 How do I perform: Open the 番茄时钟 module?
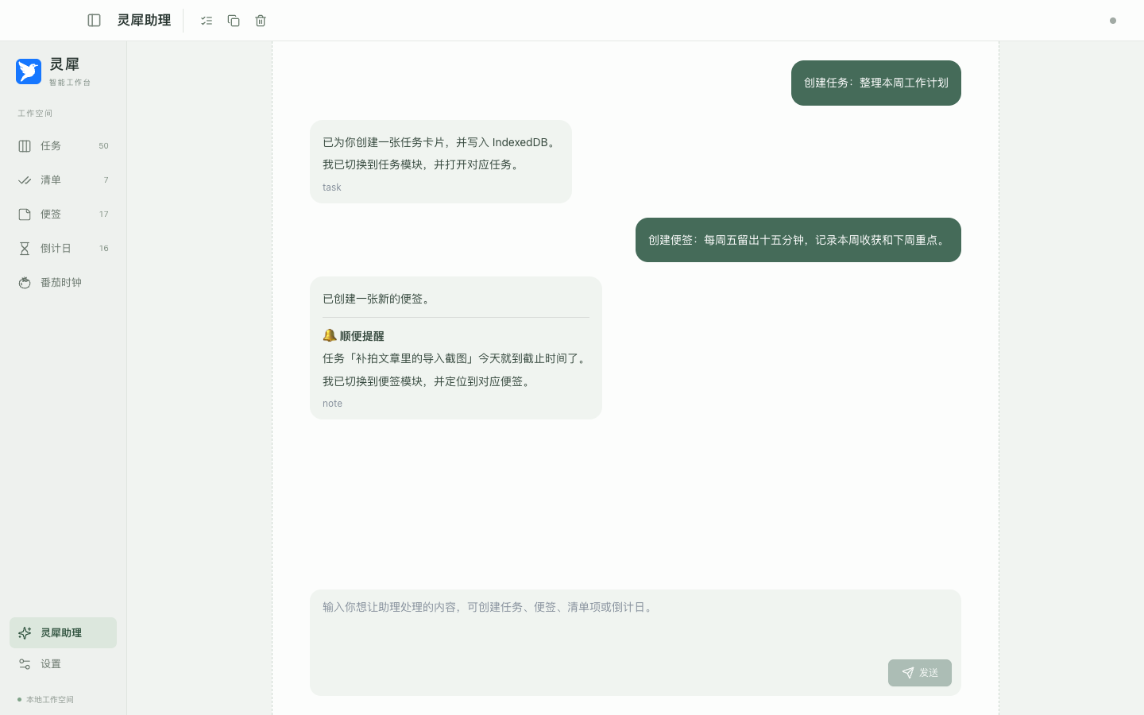click(x=63, y=283)
